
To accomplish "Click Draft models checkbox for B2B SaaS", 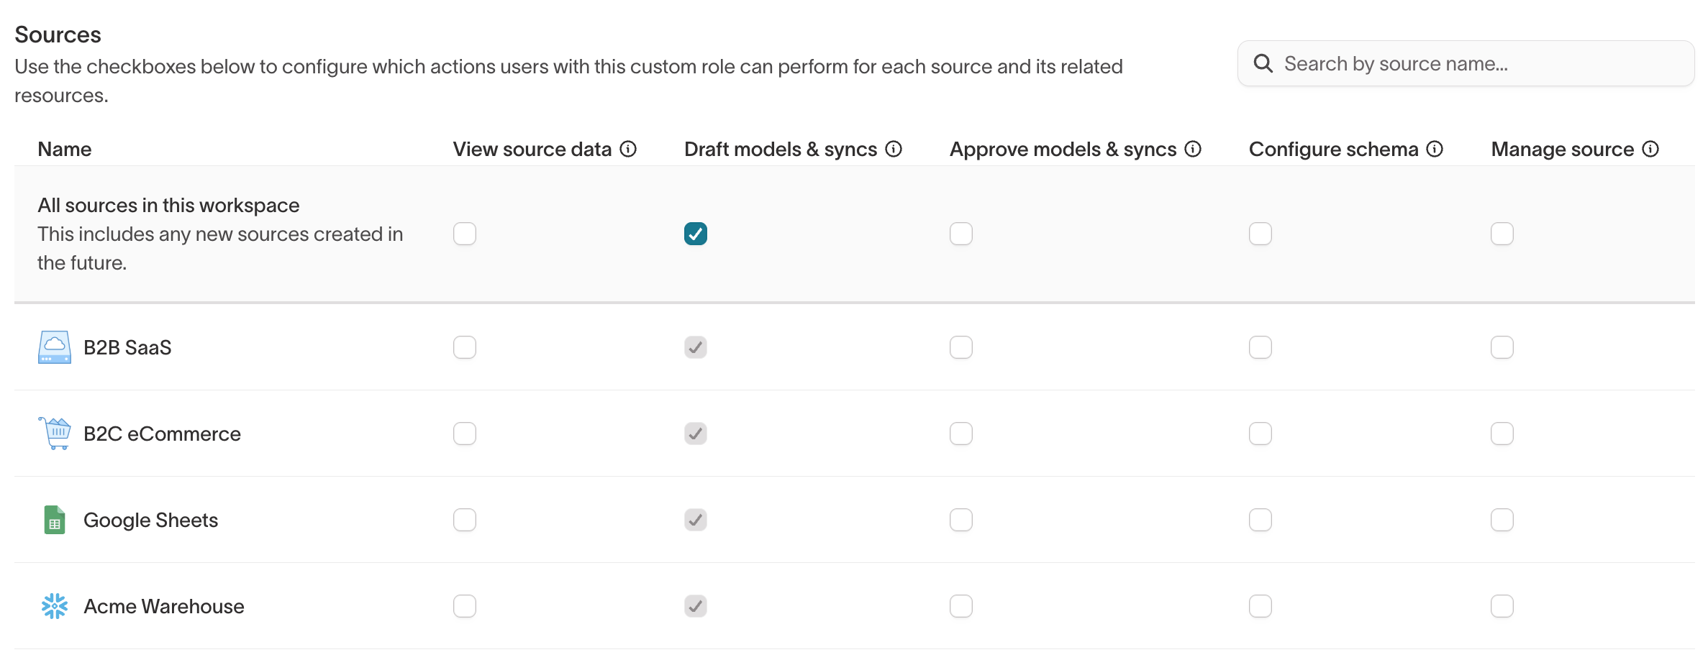I will point(696,347).
